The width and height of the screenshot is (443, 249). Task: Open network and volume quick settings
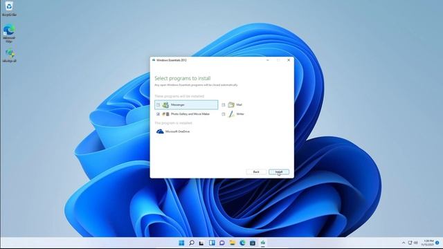tap(413, 243)
